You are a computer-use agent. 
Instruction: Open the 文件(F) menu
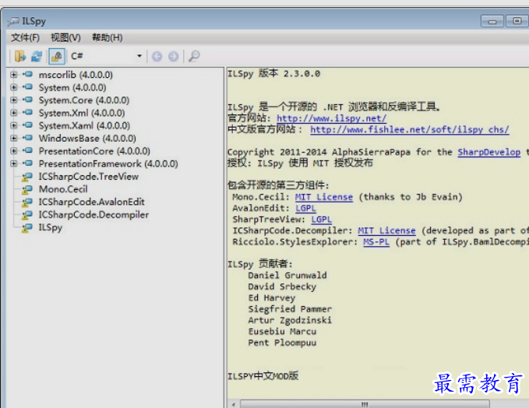click(x=25, y=37)
